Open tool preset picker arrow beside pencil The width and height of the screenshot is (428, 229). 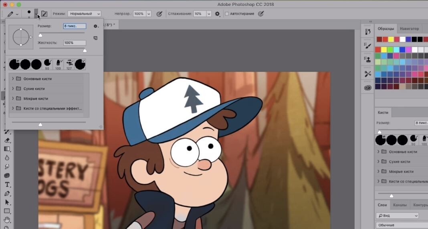(17, 14)
